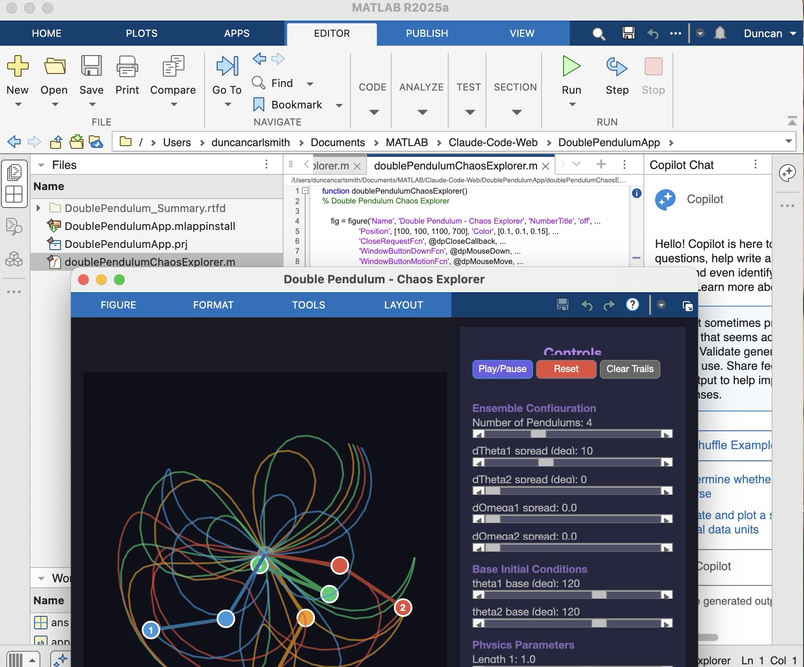Click the navigate back arrow above Find
The width and height of the screenshot is (804, 667).
pos(259,58)
